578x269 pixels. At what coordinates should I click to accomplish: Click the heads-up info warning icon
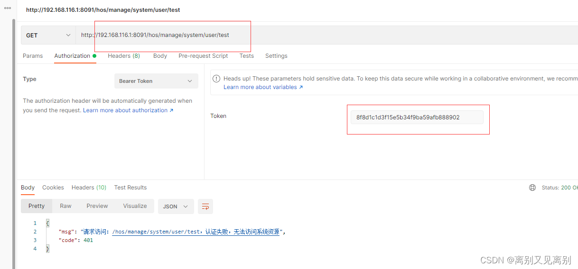click(x=216, y=79)
